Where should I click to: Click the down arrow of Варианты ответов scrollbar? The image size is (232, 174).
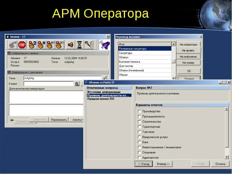click(x=227, y=157)
